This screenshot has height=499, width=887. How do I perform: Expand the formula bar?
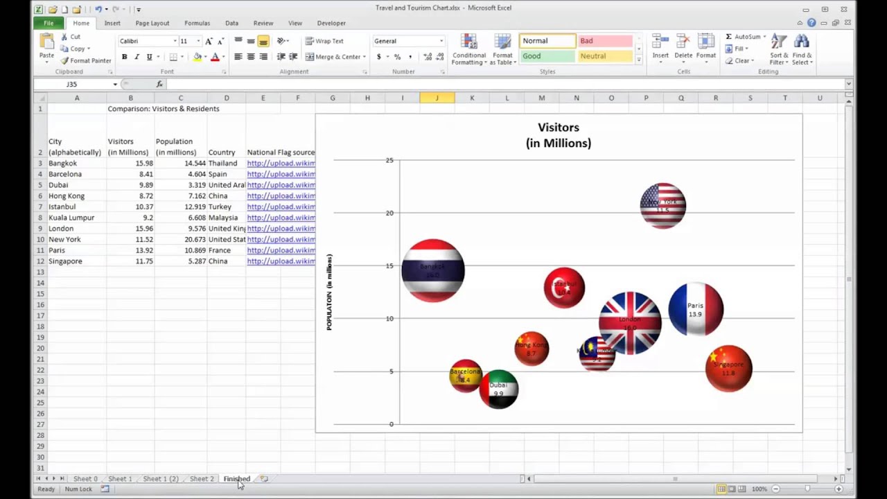tap(848, 84)
